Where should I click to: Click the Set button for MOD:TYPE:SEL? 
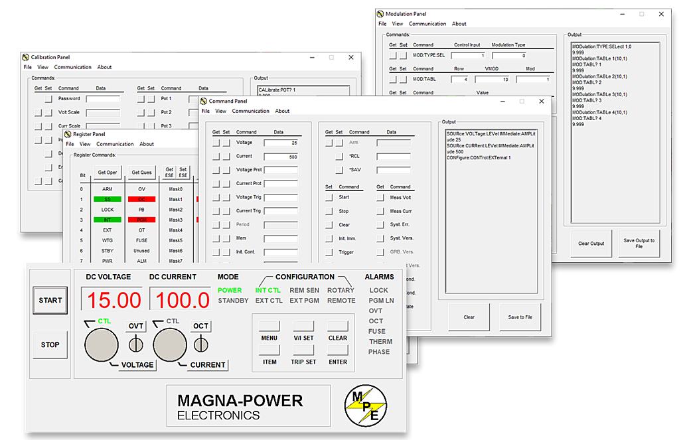[403, 56]
